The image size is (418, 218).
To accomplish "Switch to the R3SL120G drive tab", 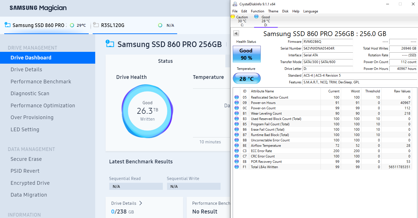I will click(x=113, y=25).
